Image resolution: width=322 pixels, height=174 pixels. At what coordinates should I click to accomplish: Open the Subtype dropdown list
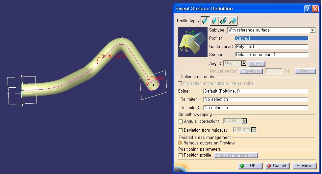point(312,30)
